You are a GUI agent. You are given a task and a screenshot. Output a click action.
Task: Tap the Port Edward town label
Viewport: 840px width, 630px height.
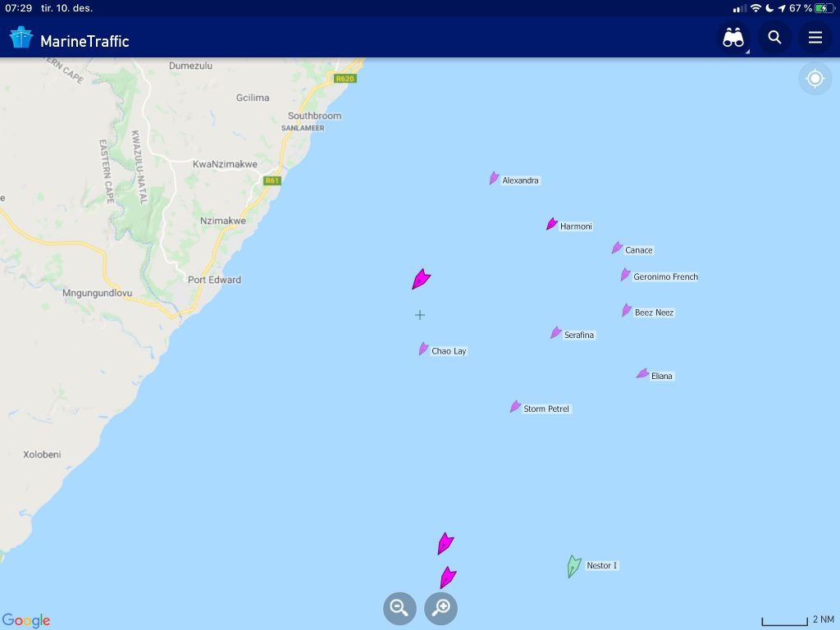click(x=214, y=280)
